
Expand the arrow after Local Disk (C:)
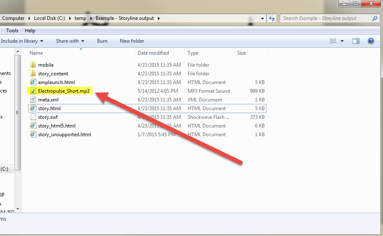[70, 18]
